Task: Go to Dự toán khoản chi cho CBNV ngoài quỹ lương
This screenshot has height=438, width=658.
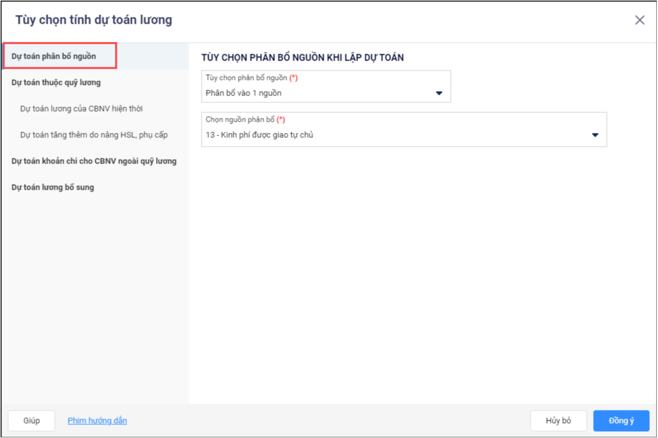Action: (94, 161)
